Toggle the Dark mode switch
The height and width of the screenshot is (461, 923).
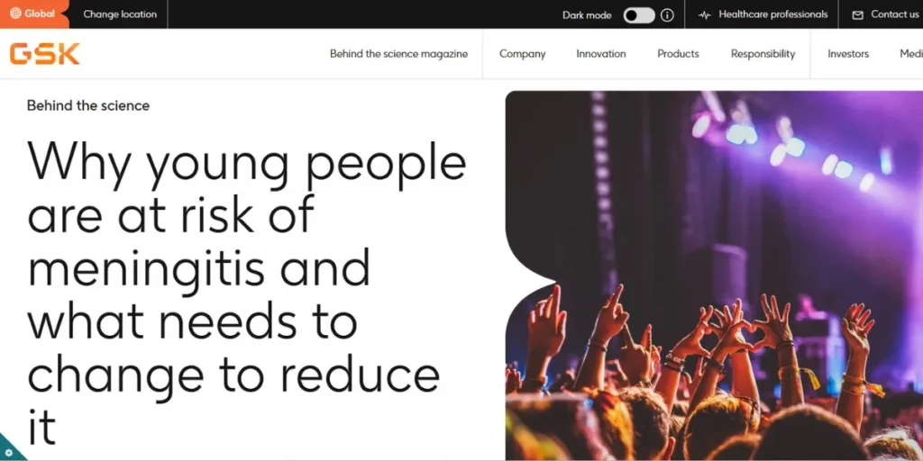coord(639,15)
